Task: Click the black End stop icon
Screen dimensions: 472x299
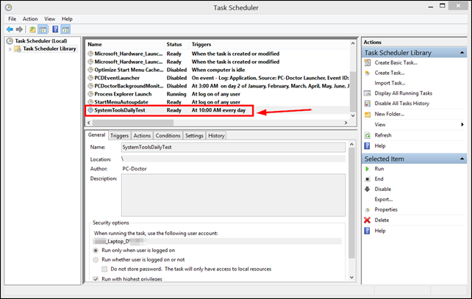Action: pyautogui.click(x=368, y=179)
